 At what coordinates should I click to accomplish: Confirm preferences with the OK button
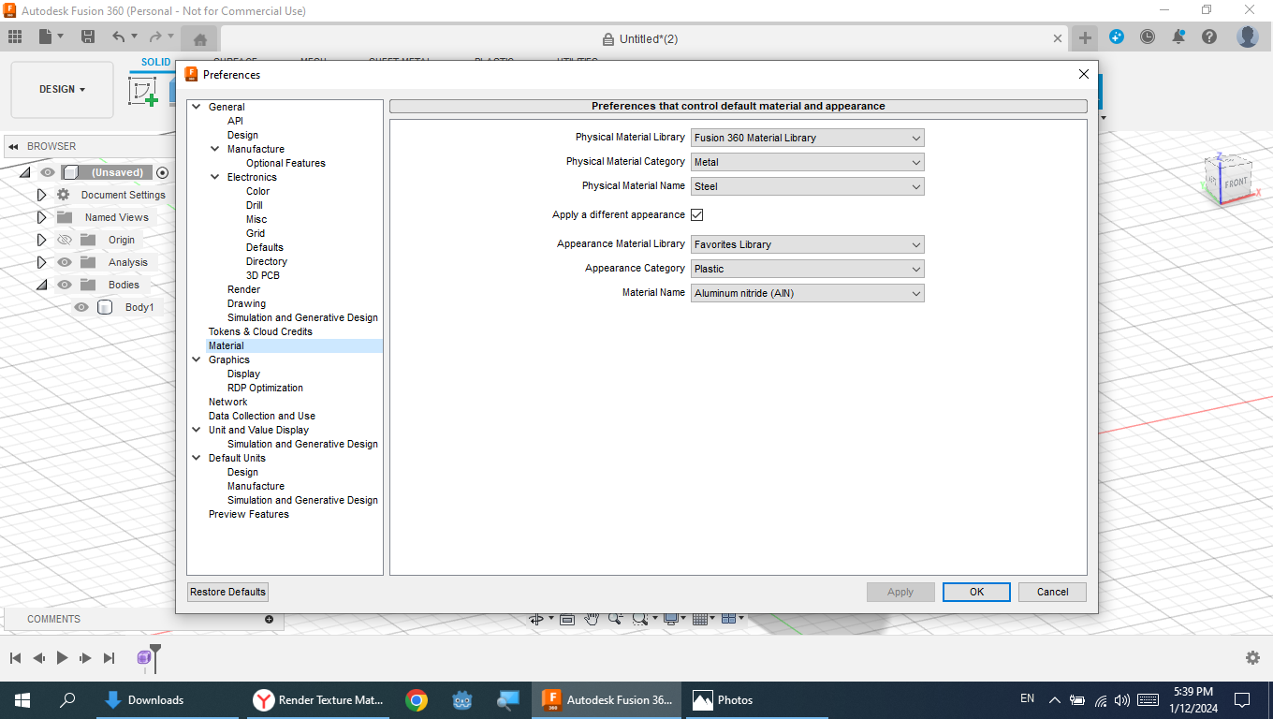976,592
